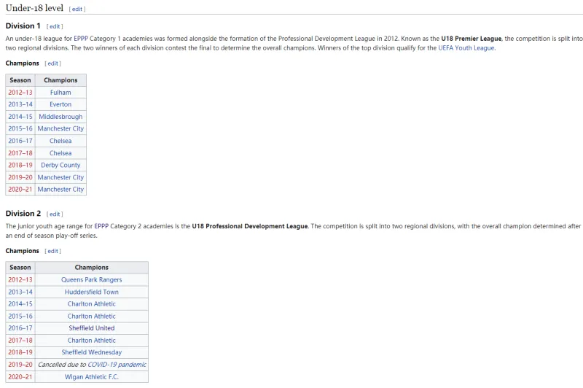Open the Sheffield Wednesday link
583x388 pixels.
pos(92,352)
